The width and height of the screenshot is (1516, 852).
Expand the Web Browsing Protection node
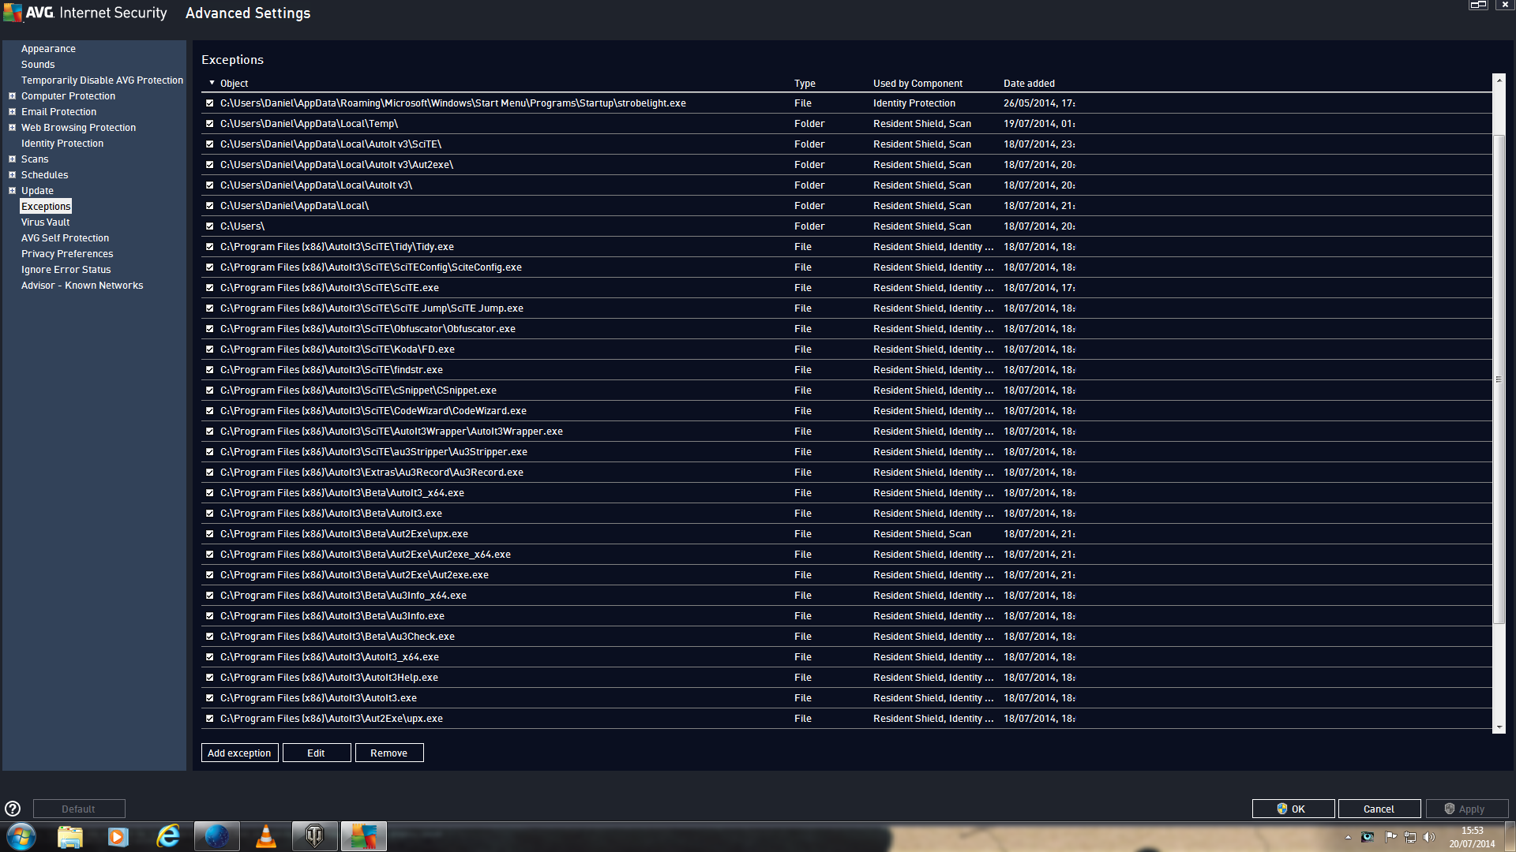coord(12,128)
